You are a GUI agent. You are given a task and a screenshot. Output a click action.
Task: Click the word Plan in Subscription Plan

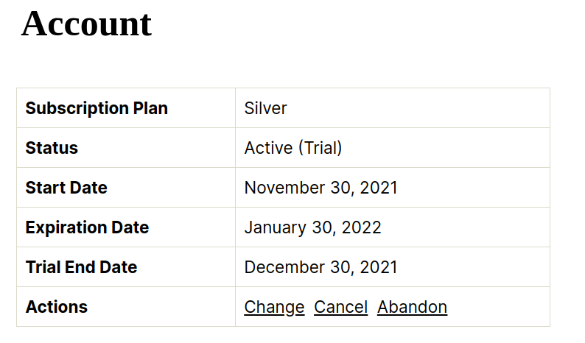(x=150, y=108)
